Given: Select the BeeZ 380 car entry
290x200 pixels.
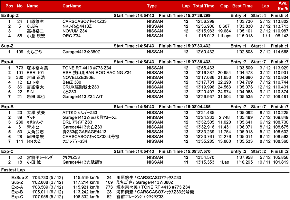Looking at the screenshot, I should (72, 82).
